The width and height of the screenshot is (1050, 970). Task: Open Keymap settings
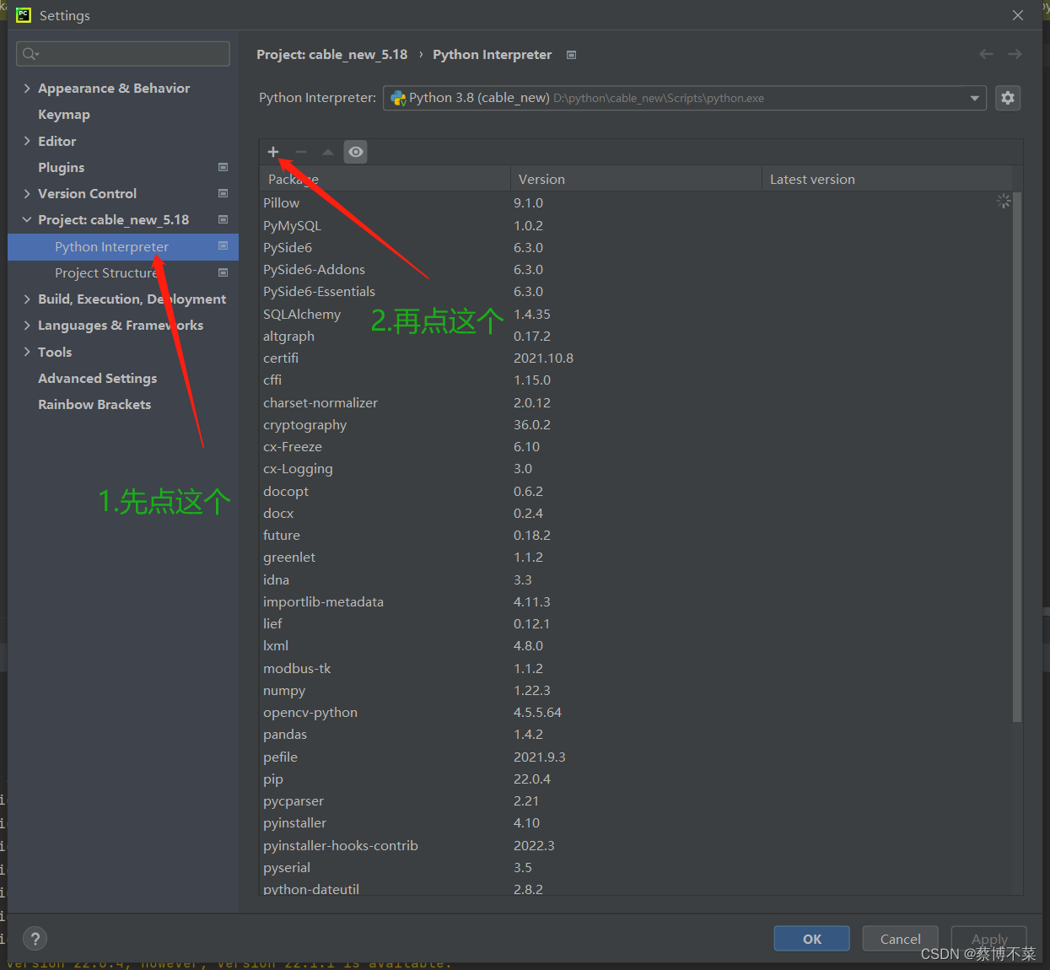[64, 115]
